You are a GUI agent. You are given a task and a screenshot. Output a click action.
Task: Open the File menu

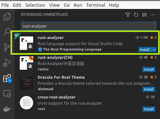pyautogui.click(x=5, y=5)
